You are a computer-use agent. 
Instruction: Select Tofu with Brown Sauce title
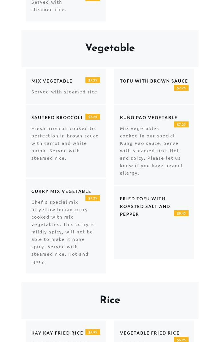[x=154, y=81]
